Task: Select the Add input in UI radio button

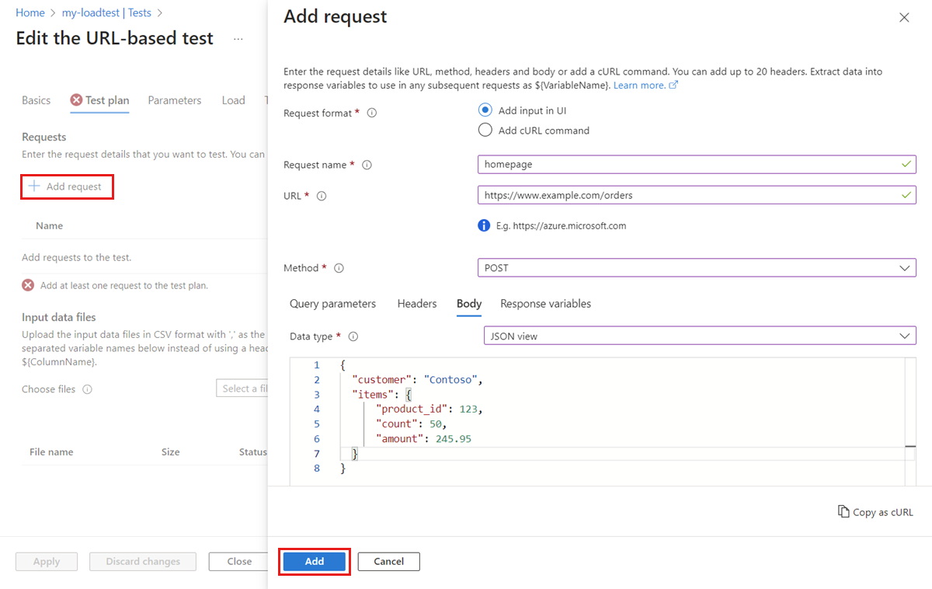Action: pos(485,110)
